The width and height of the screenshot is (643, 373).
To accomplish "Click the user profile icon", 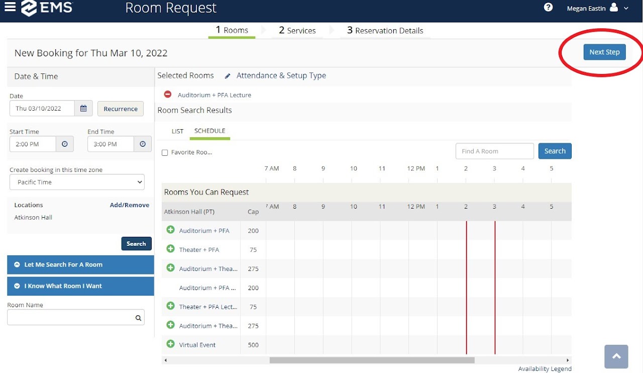I will point(613,8).
